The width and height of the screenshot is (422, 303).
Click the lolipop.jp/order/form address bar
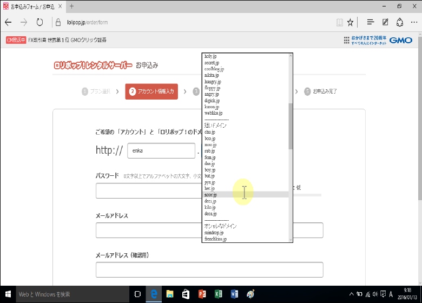88,22
